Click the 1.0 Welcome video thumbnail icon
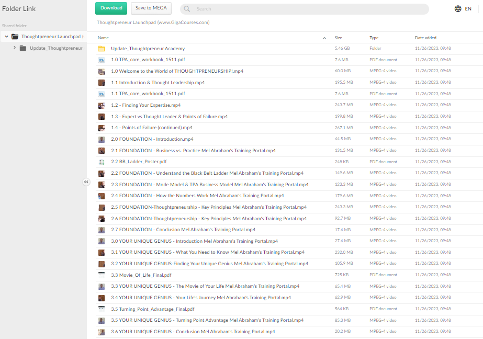483x339 pixels. coord(102,71)
